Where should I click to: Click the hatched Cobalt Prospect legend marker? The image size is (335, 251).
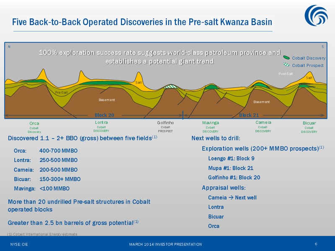pyautogui.click(x=286, y=65)
